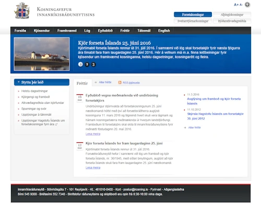Open 'Allar fréttir' link below sidebar news
261x205 pixels.
(x=195, y=127)
